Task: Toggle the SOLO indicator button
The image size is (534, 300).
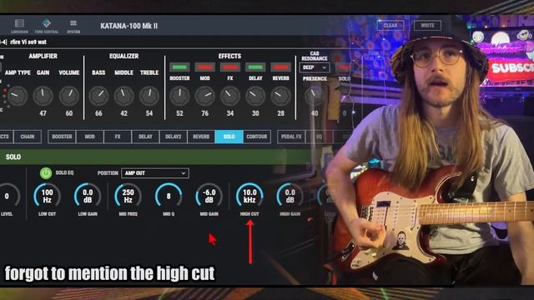Action: [x=343, y=67]
